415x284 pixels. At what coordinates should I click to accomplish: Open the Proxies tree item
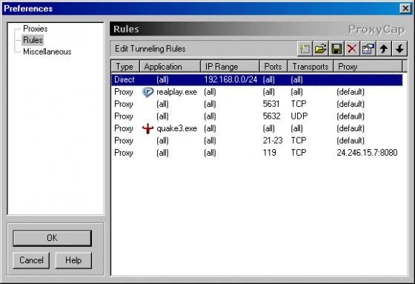click(x=36, y=29)
